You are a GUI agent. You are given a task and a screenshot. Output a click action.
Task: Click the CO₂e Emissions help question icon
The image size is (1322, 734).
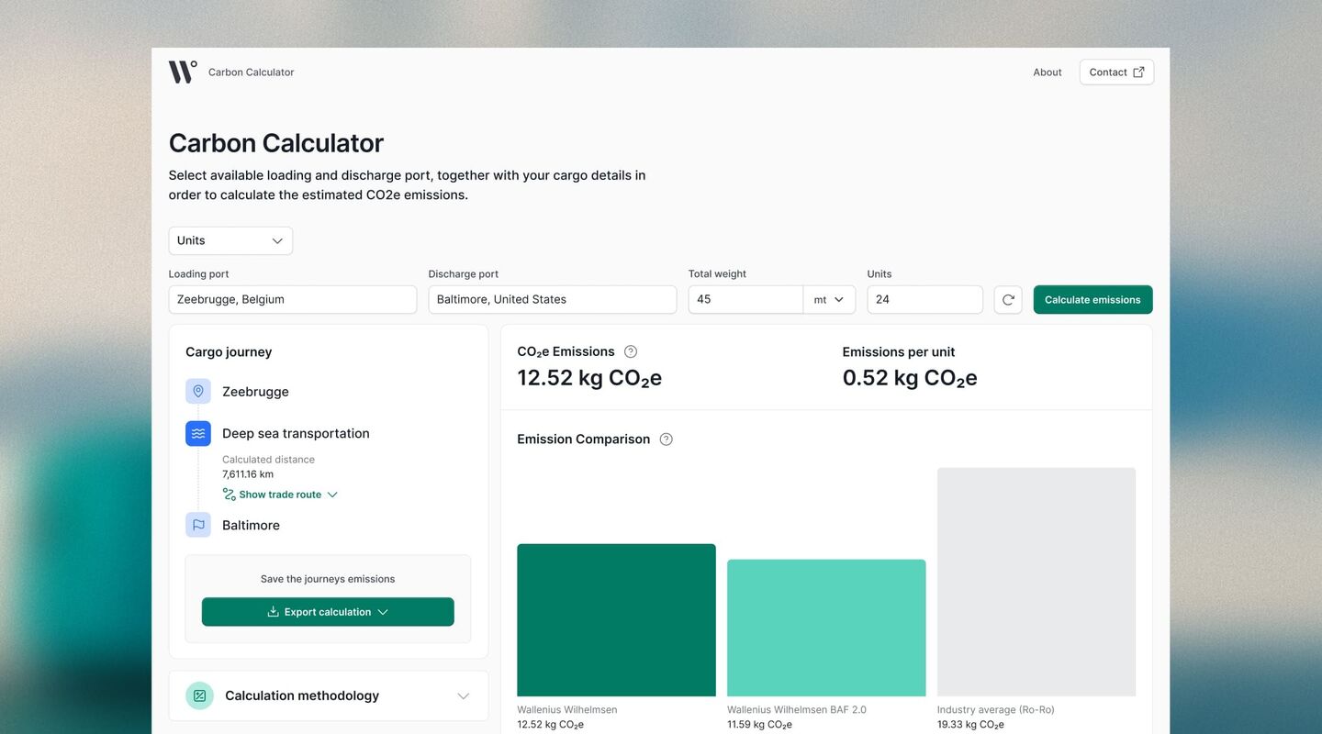631,351
